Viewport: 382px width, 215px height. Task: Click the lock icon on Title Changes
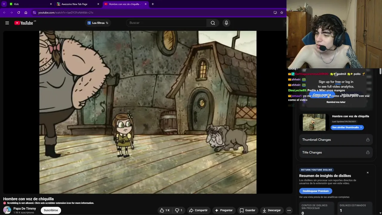point(368,152)
